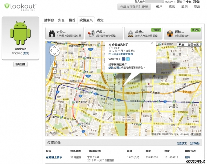This screenshot has height=164, width=207.
Task: Click the device marker on the map
Action: pyautogui.click(x=121, y=88)
